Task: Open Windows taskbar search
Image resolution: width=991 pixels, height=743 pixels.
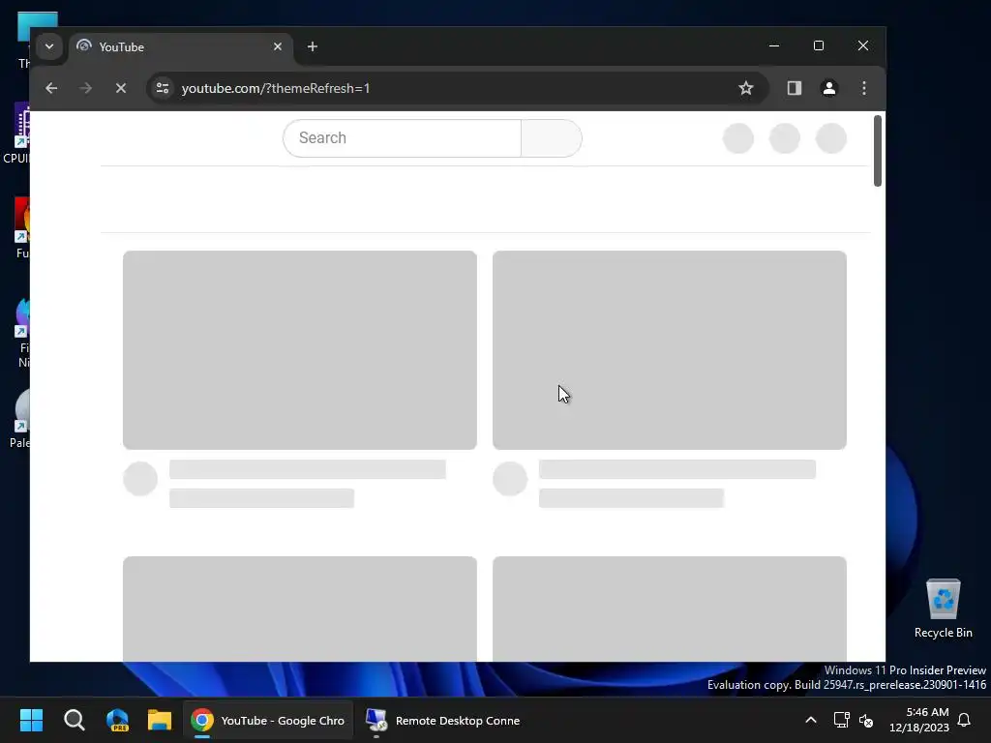Action: 74,720
